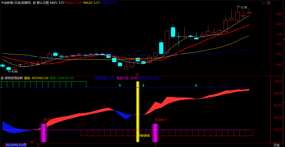The width and height of the screenshot is (285, 147).
Task: Select the 中金岭南(日线.前复权) title text
Action: pos(16,3)
